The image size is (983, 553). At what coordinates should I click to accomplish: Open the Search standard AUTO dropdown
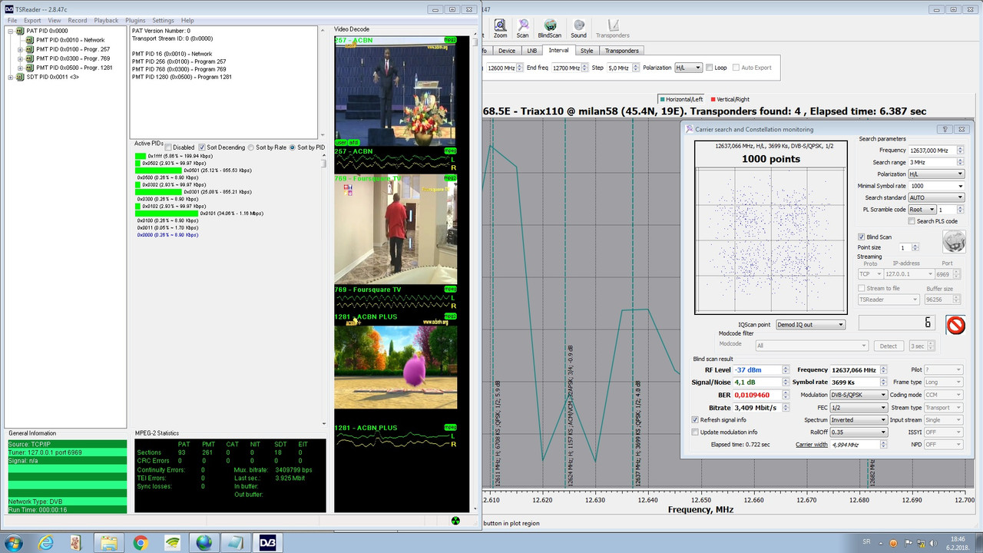click(935, 198)
